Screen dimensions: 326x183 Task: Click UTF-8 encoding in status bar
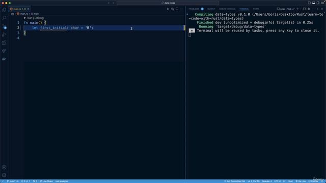coord(277,181)
